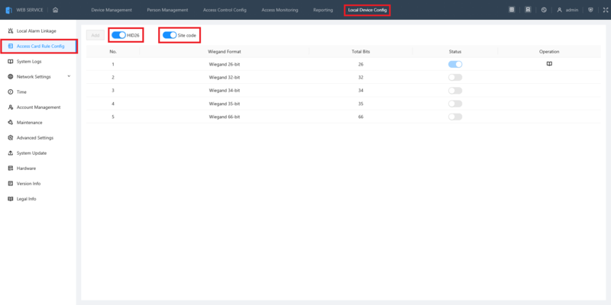The height and width of the screenshot is (305, 611).
Task: Click the Web Service door logo
Action: [x=8, y=10]
